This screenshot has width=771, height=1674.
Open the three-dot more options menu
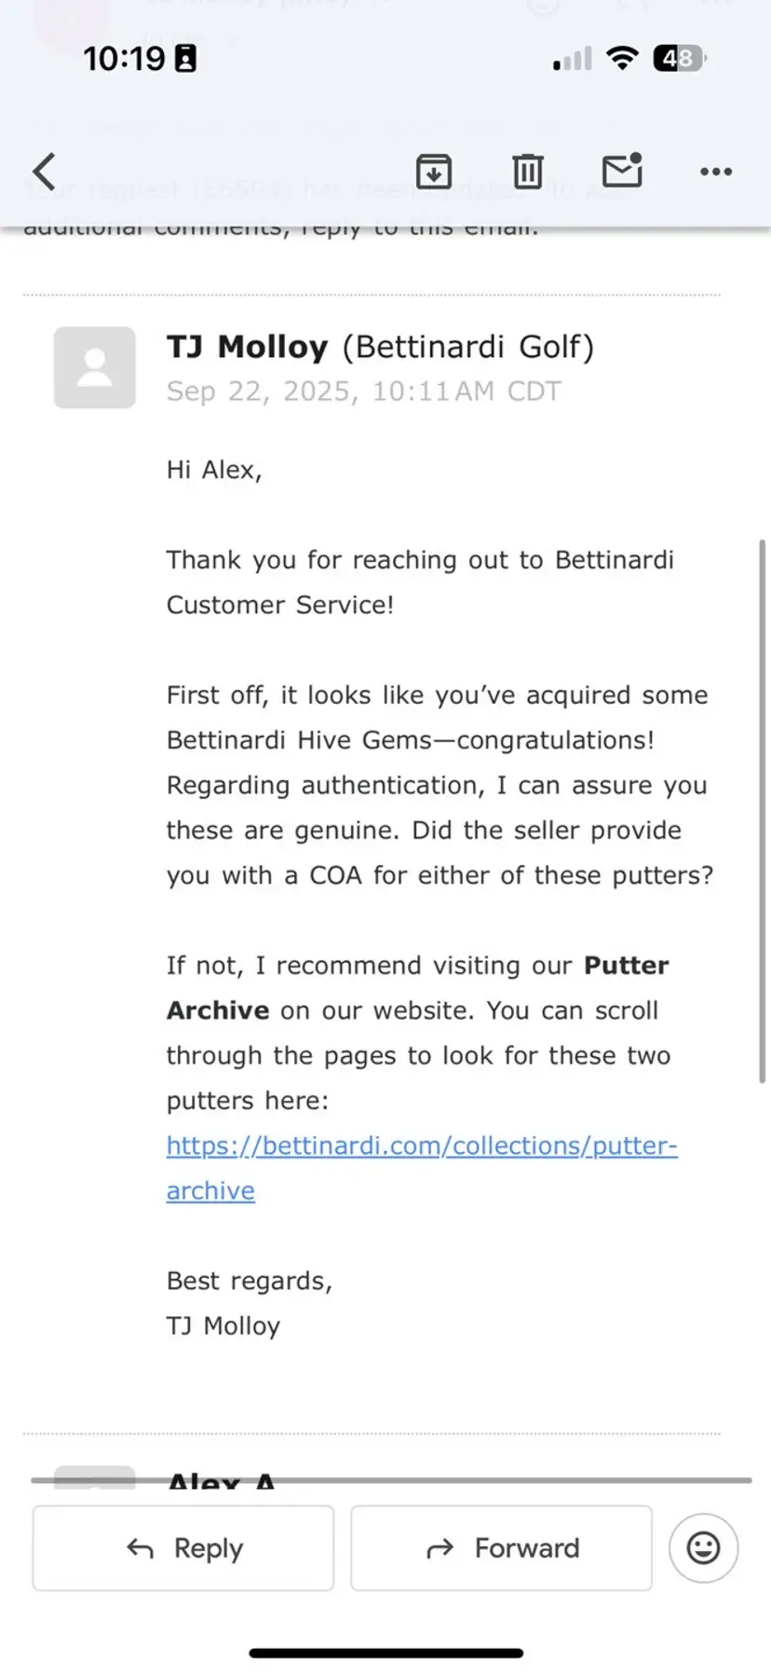[715, 172]
